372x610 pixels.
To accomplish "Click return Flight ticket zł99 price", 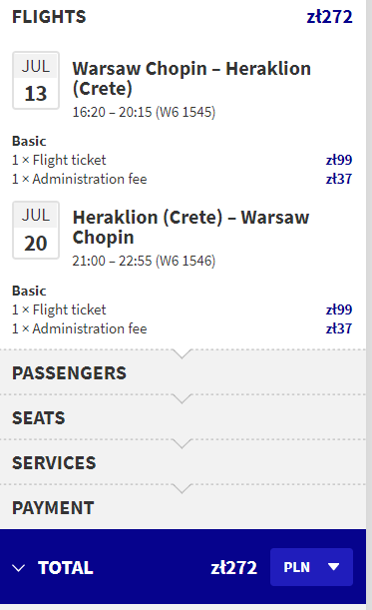I will click(339, 309).
